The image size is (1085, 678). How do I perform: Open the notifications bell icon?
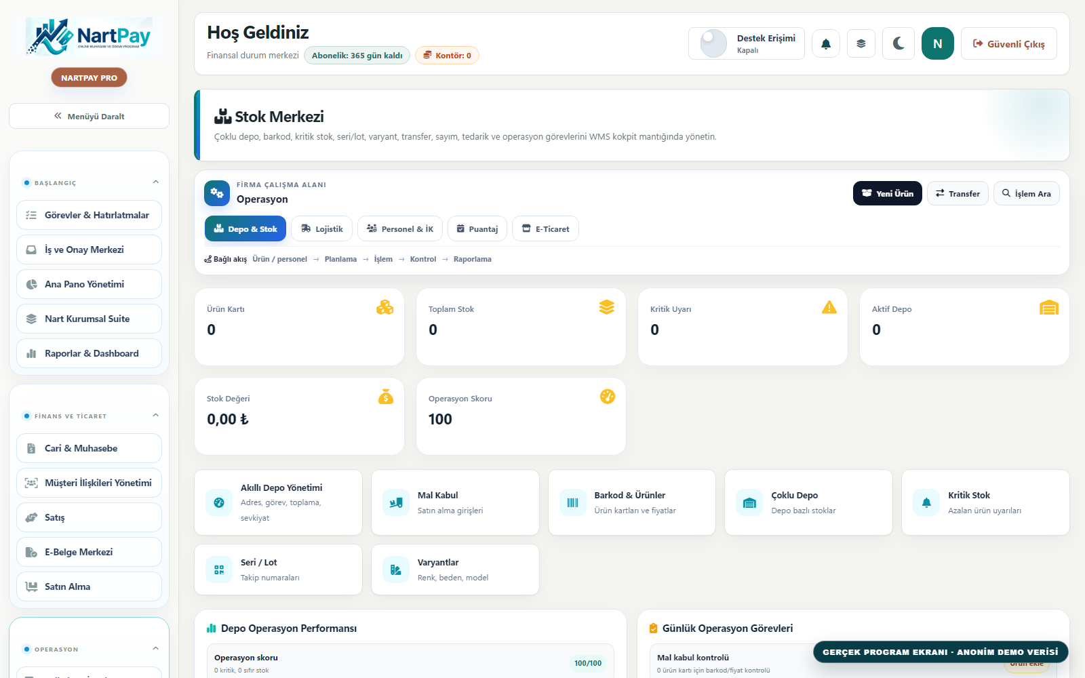826,44
